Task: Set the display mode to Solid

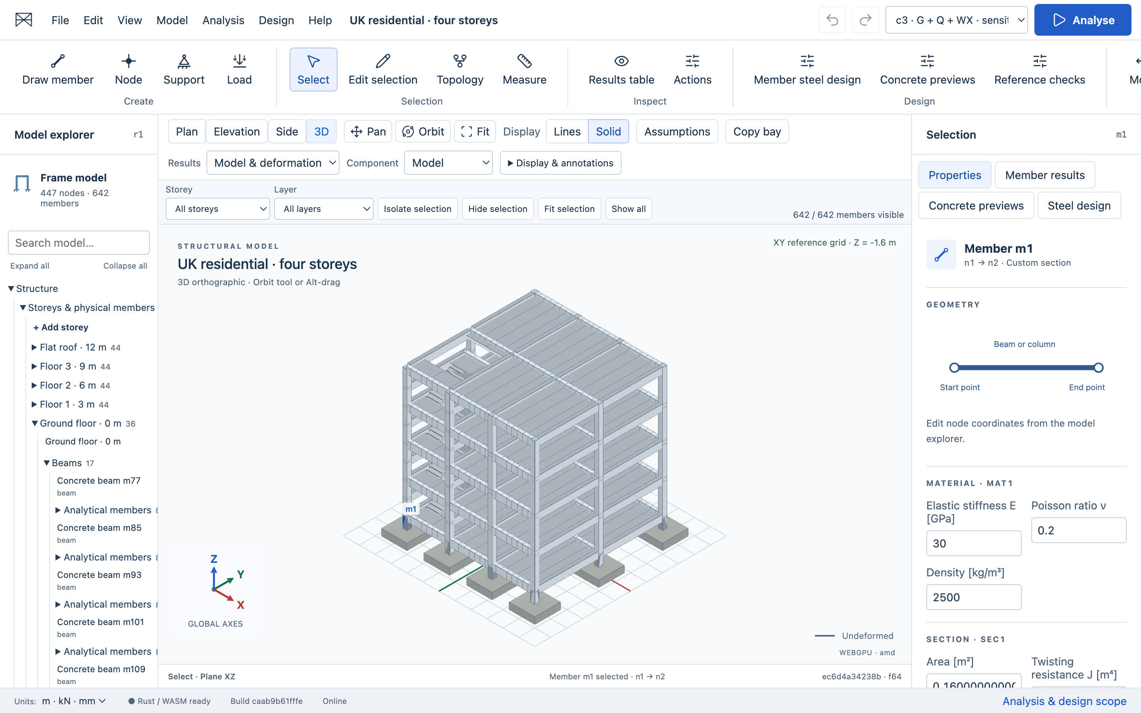Action: click(x=608, y=132)
